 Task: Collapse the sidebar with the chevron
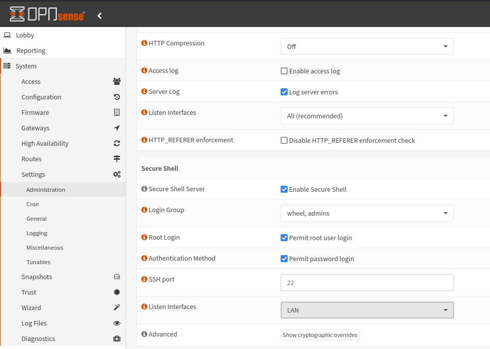coord(99,15)
